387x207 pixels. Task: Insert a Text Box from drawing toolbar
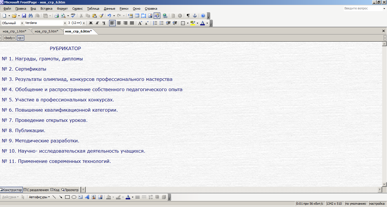81,197
